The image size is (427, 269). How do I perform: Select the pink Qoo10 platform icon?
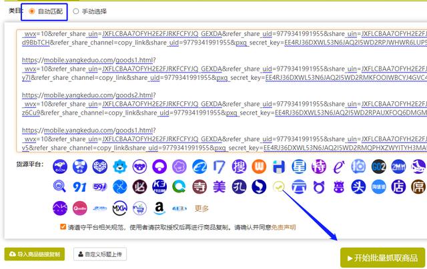(x=80, y=208)
